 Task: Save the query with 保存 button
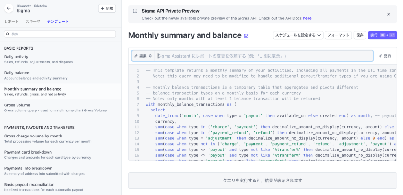click(x=360, y=35)
